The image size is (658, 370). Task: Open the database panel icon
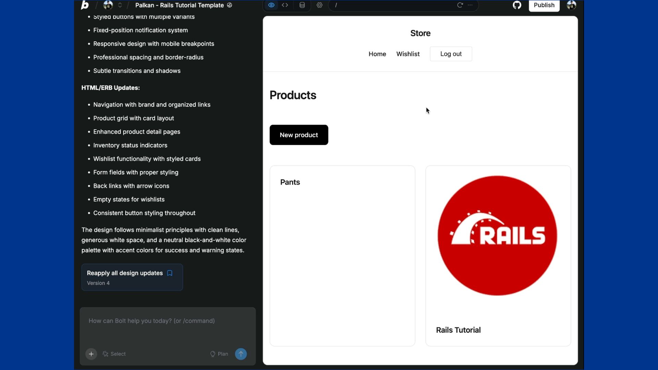tap(302, 5)
